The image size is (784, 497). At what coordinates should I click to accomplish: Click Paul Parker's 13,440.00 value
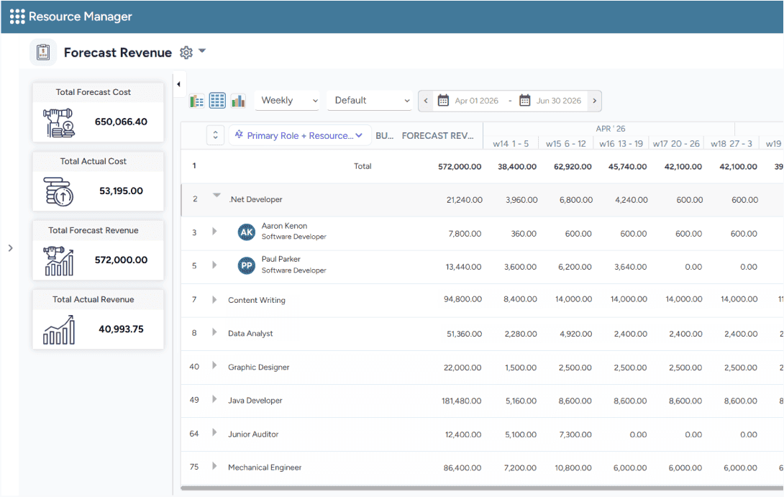point(463,267)
